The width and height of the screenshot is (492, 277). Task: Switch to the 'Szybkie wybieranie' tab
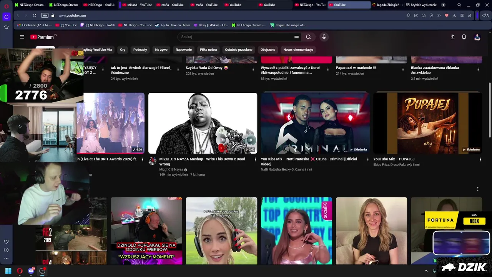click(422, 5)
